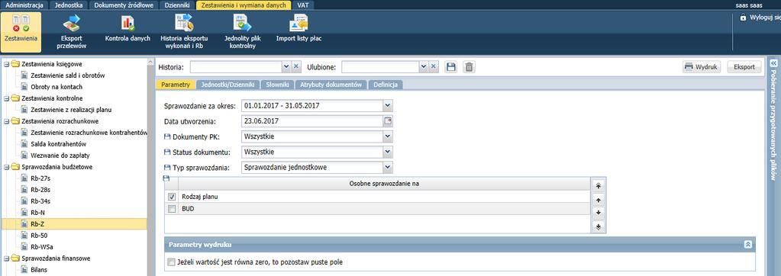Image resolution: width=781 pixels, height=276 pixels.
Task: Open calendar picker for Data utworzenia
Action: pos(388,120)
